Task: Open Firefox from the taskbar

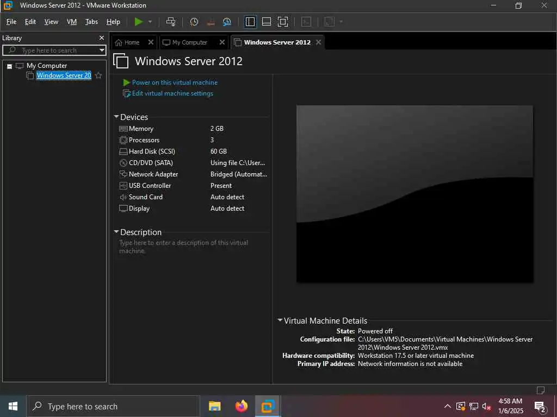Action: tap(242, 406)
